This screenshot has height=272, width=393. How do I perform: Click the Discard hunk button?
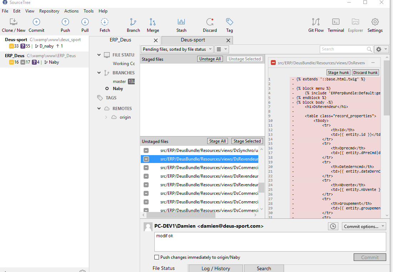tap(365, 73)
